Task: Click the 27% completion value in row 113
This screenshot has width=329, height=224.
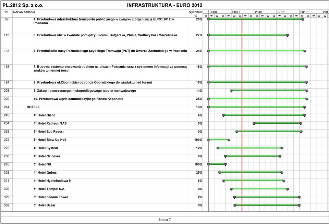Action: click(x=199, y=35)
